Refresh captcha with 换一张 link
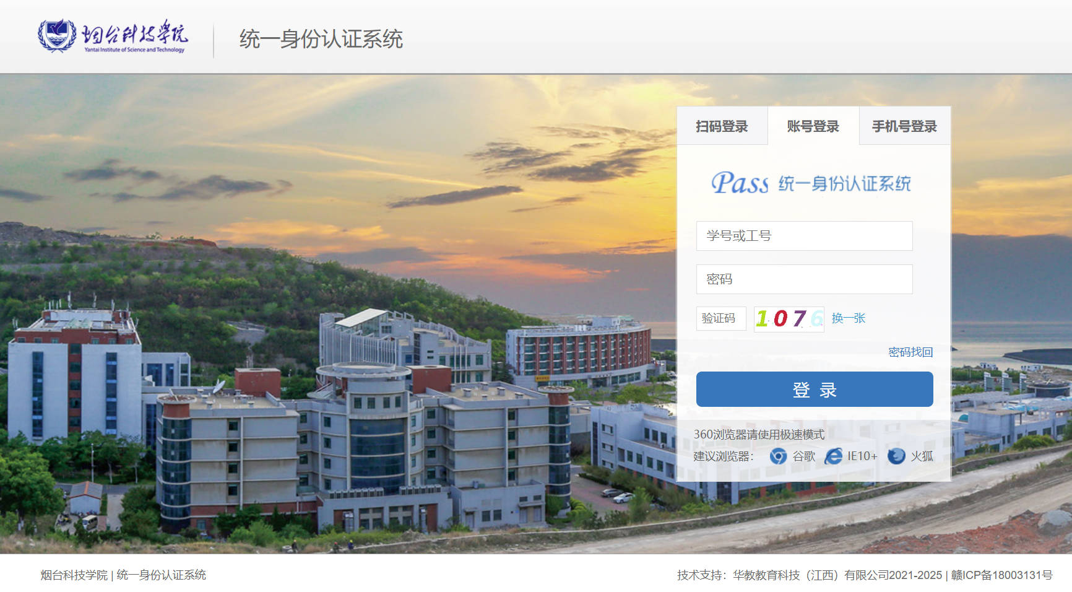Image resolution: width=1072 pixels, height=592 pixels. (848, 318)
